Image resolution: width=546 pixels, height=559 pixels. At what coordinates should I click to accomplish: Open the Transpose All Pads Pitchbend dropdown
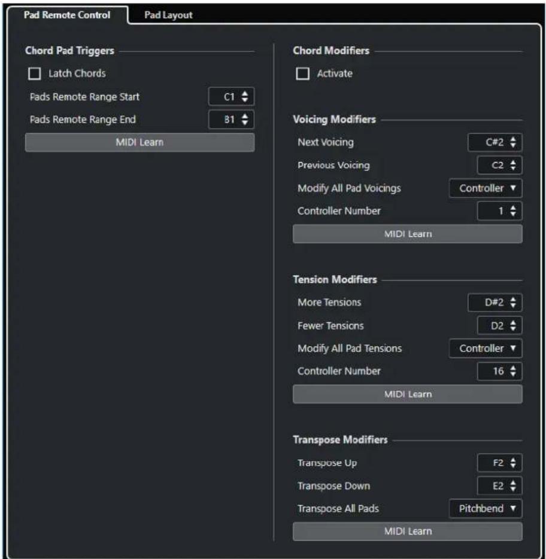486,508
